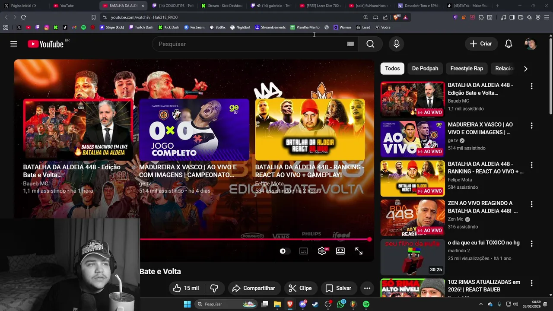
Task: Switch to Stream - Kick Dashboard tab
Action: click(x=222, y=6)
